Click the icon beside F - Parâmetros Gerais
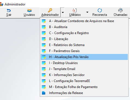The width and height of the screenshot is (130, 100). (x=44, y=51)
